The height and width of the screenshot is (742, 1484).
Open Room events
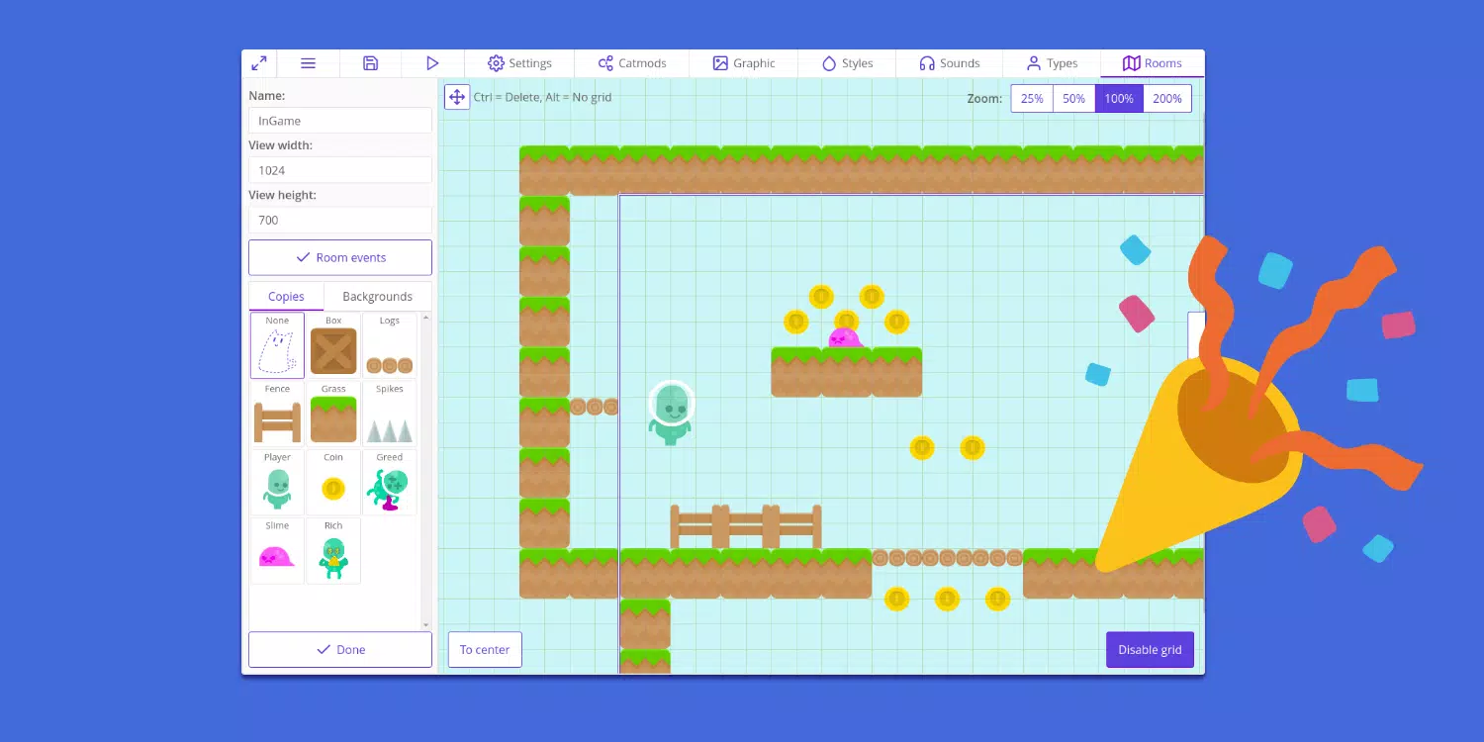click(x=340, y=257)
